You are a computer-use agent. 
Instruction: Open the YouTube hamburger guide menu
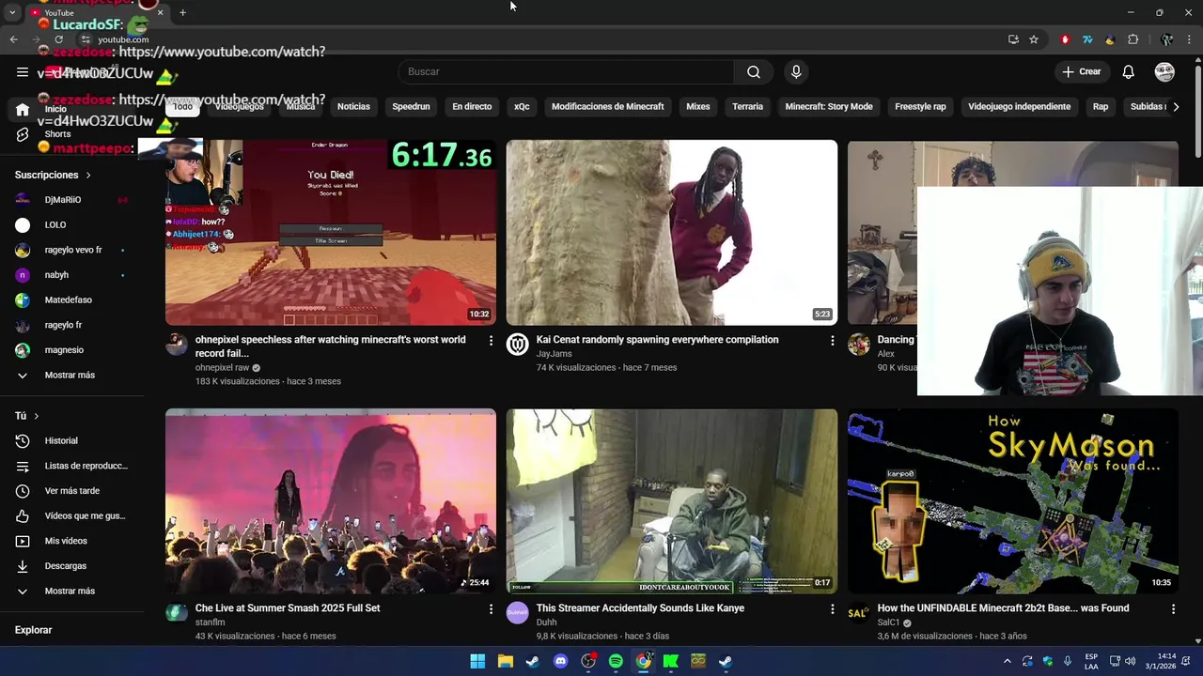pyautogui.click(x=23, y=71)
